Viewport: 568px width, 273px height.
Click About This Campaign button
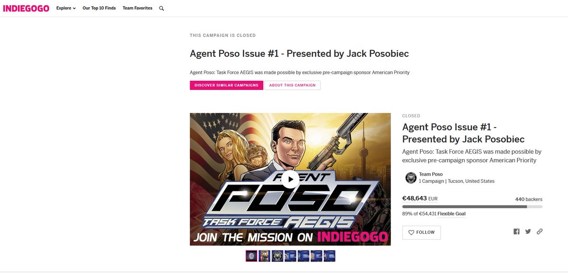(x=293, y=85)
